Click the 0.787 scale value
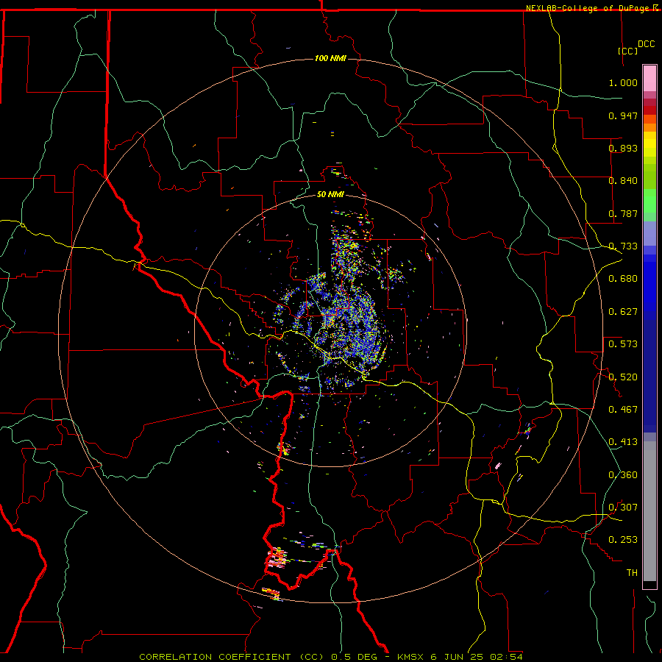The image size is (662, 662). click(623, 213)
